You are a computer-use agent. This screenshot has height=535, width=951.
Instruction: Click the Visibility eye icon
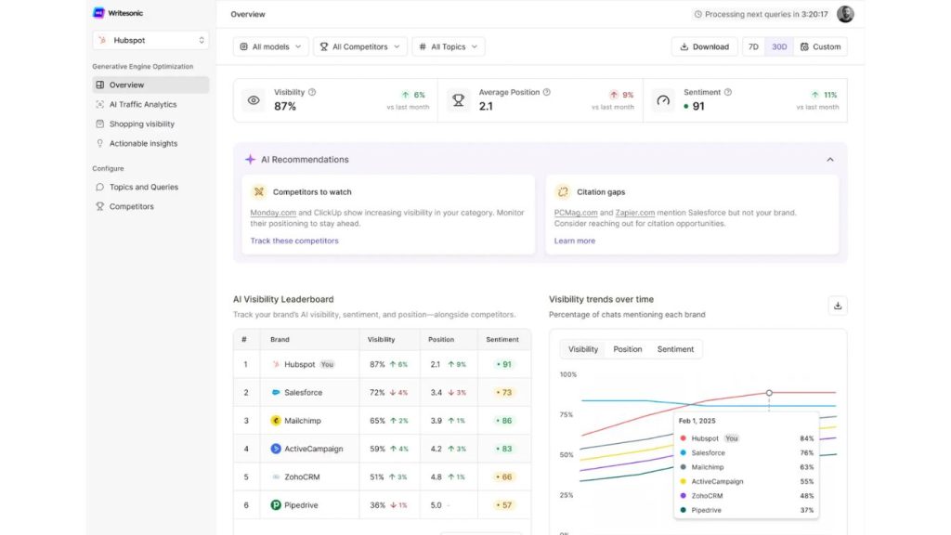[254, 100]
